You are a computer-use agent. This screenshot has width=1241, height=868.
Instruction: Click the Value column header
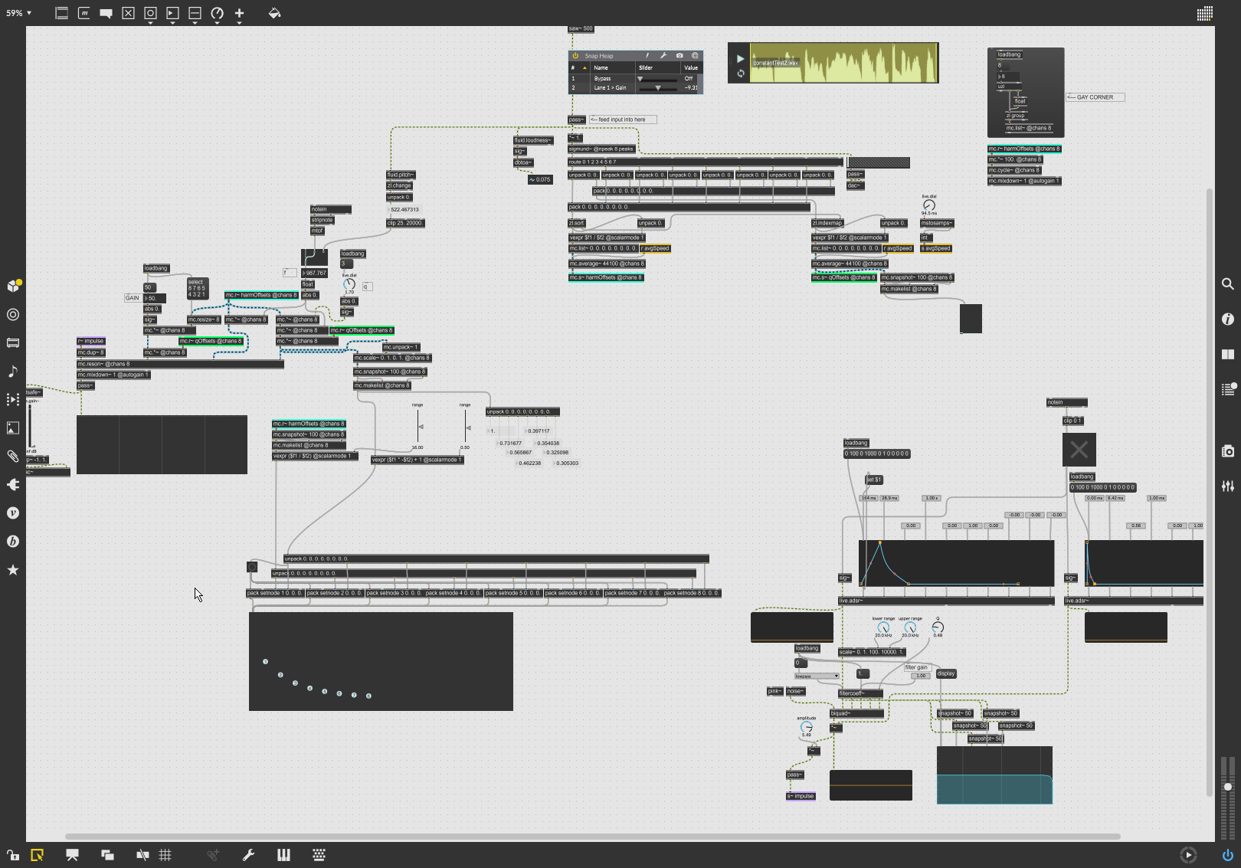(x=692, y=67)
